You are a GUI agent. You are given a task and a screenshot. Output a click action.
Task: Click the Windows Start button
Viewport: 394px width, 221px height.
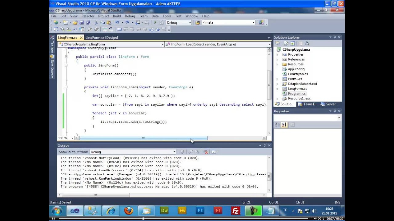coord(57,211)
